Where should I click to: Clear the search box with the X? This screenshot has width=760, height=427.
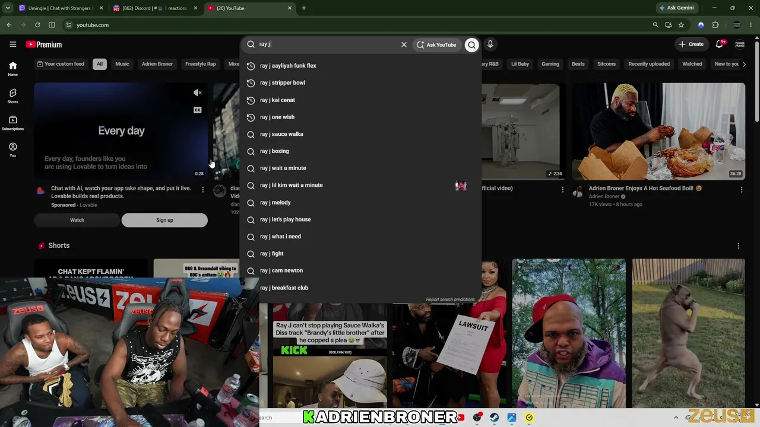[404, 44]
